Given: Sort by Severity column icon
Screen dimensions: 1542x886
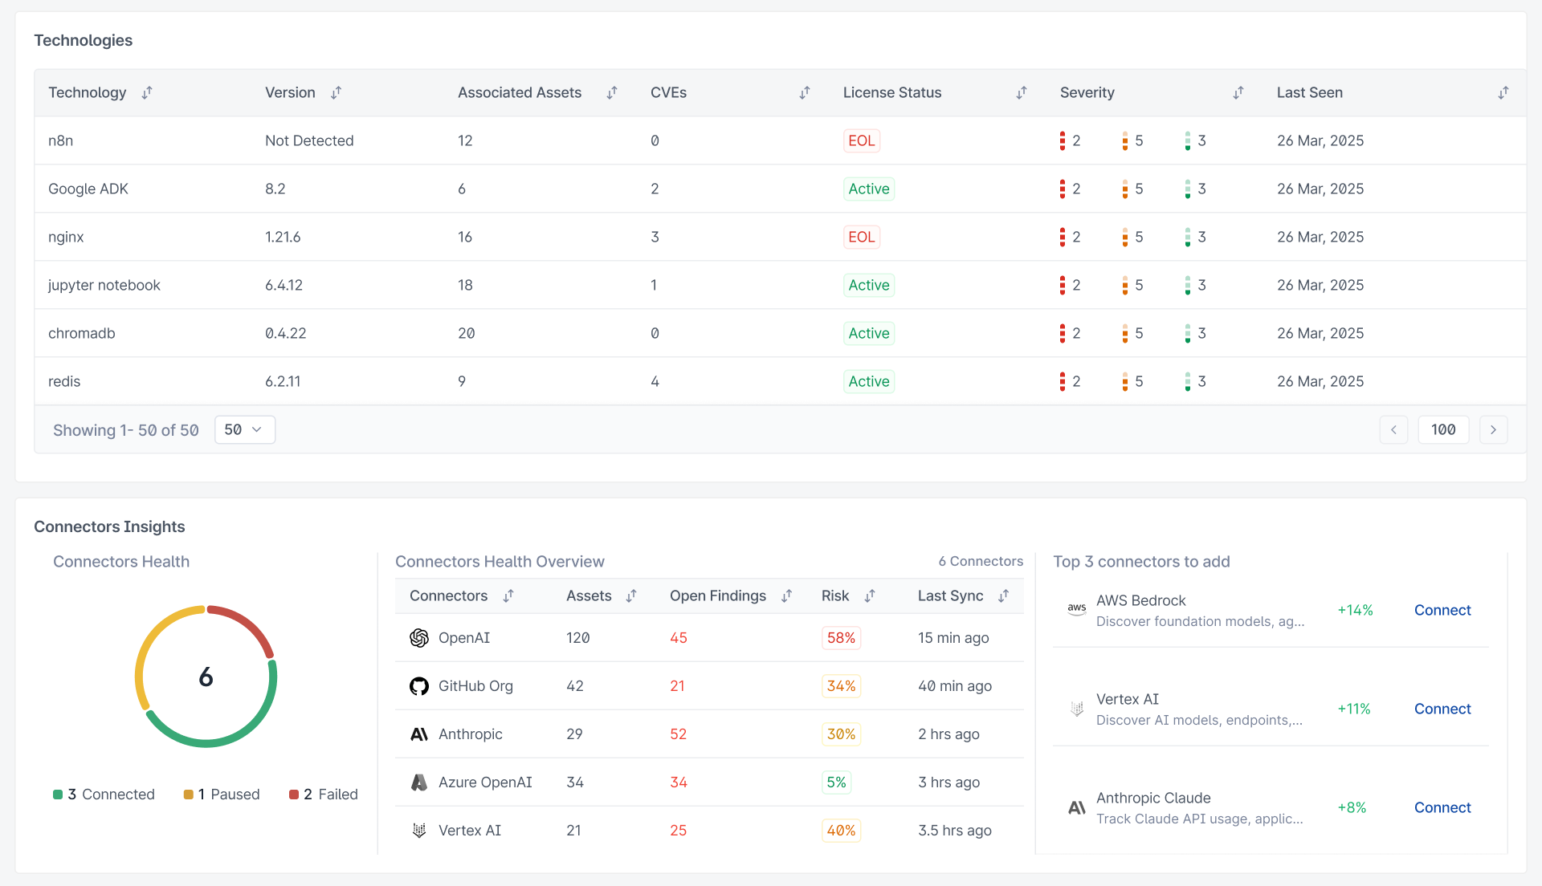Looking at the screenshot, I should pyautogui.click(x=1238, y=93).
